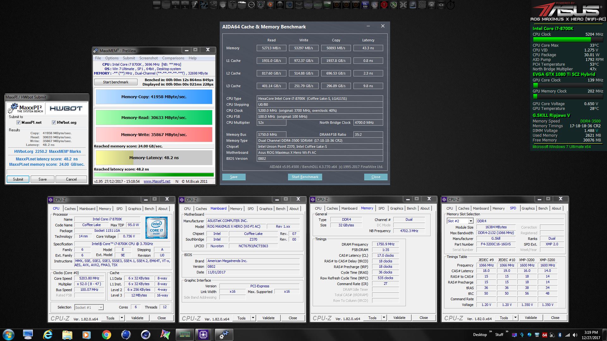
Task: Expand the Desktop toolbar chevron
Action: (x=490, y=332)
